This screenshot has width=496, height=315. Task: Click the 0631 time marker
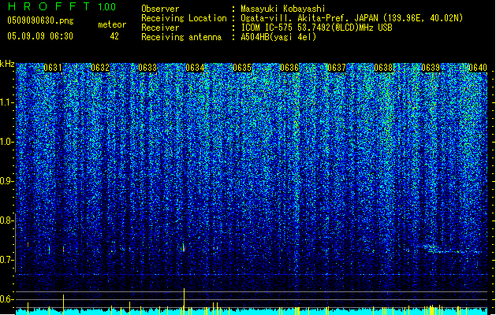coord(53,68)
